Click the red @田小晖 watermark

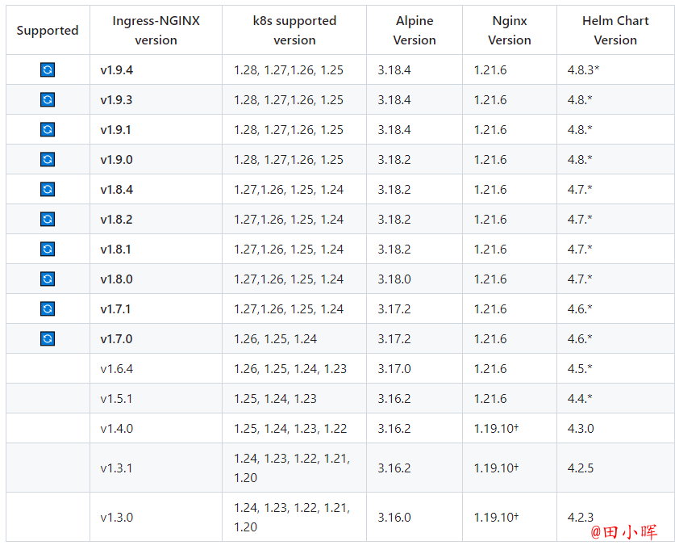[x=623, y=532]
